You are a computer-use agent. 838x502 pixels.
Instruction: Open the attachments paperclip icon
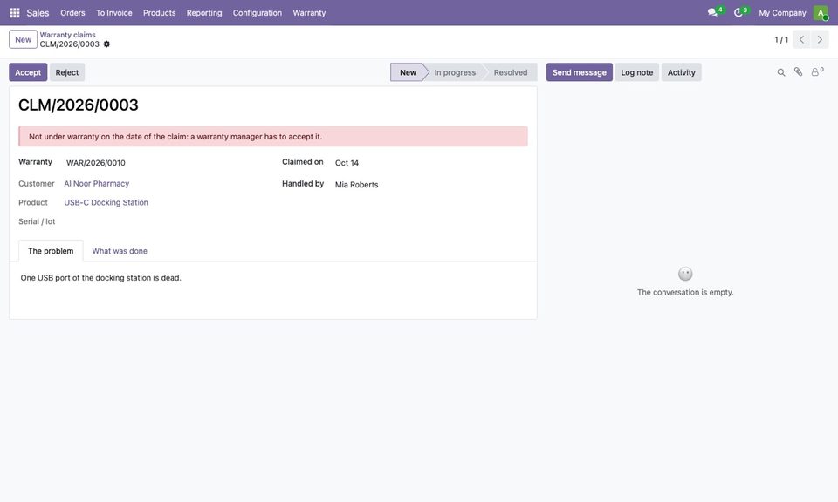798,72
